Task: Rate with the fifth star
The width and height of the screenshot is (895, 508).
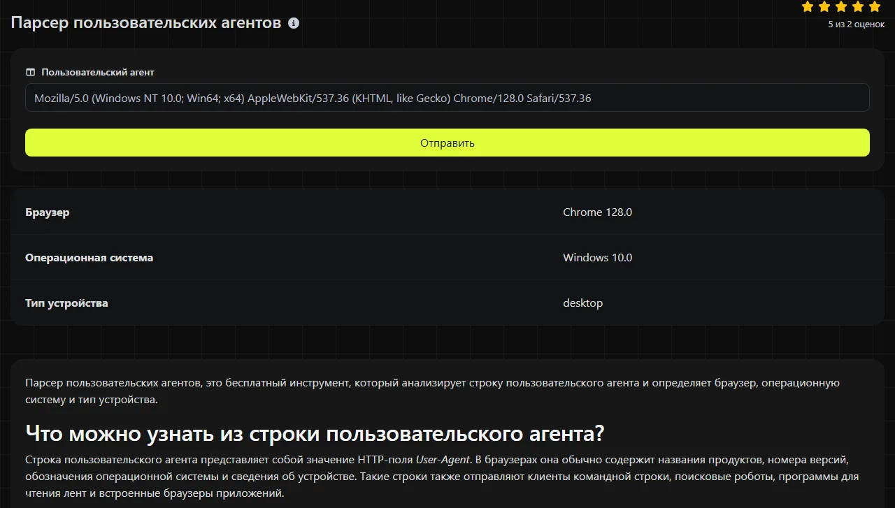Action: (875, 7)
